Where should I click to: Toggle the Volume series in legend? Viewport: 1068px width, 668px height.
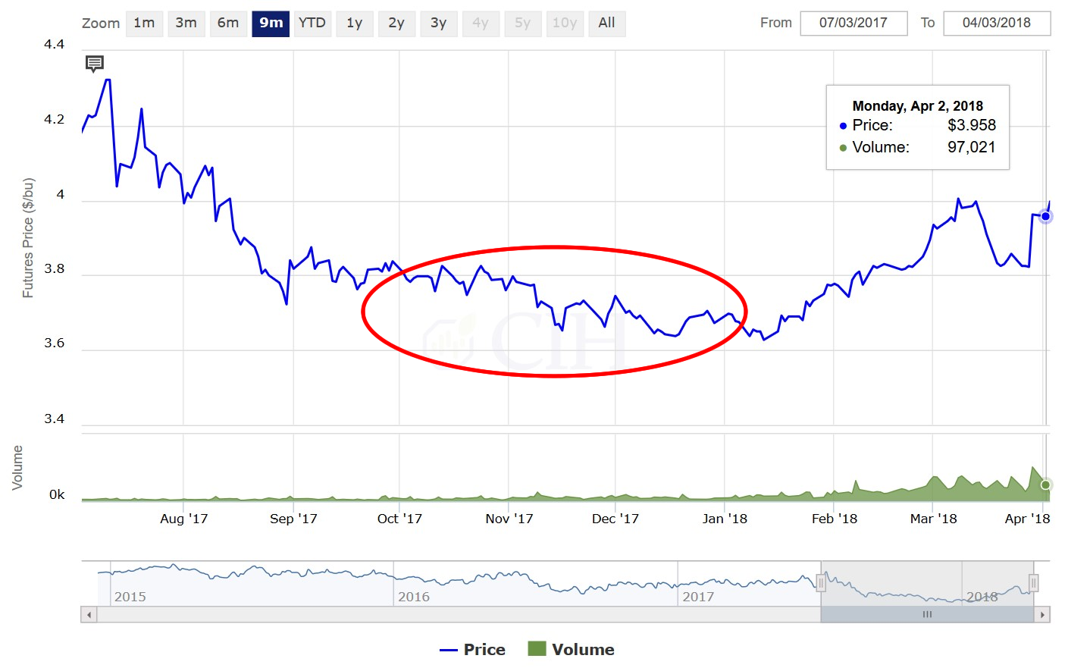pyautogui.click(x=572, y=650)
